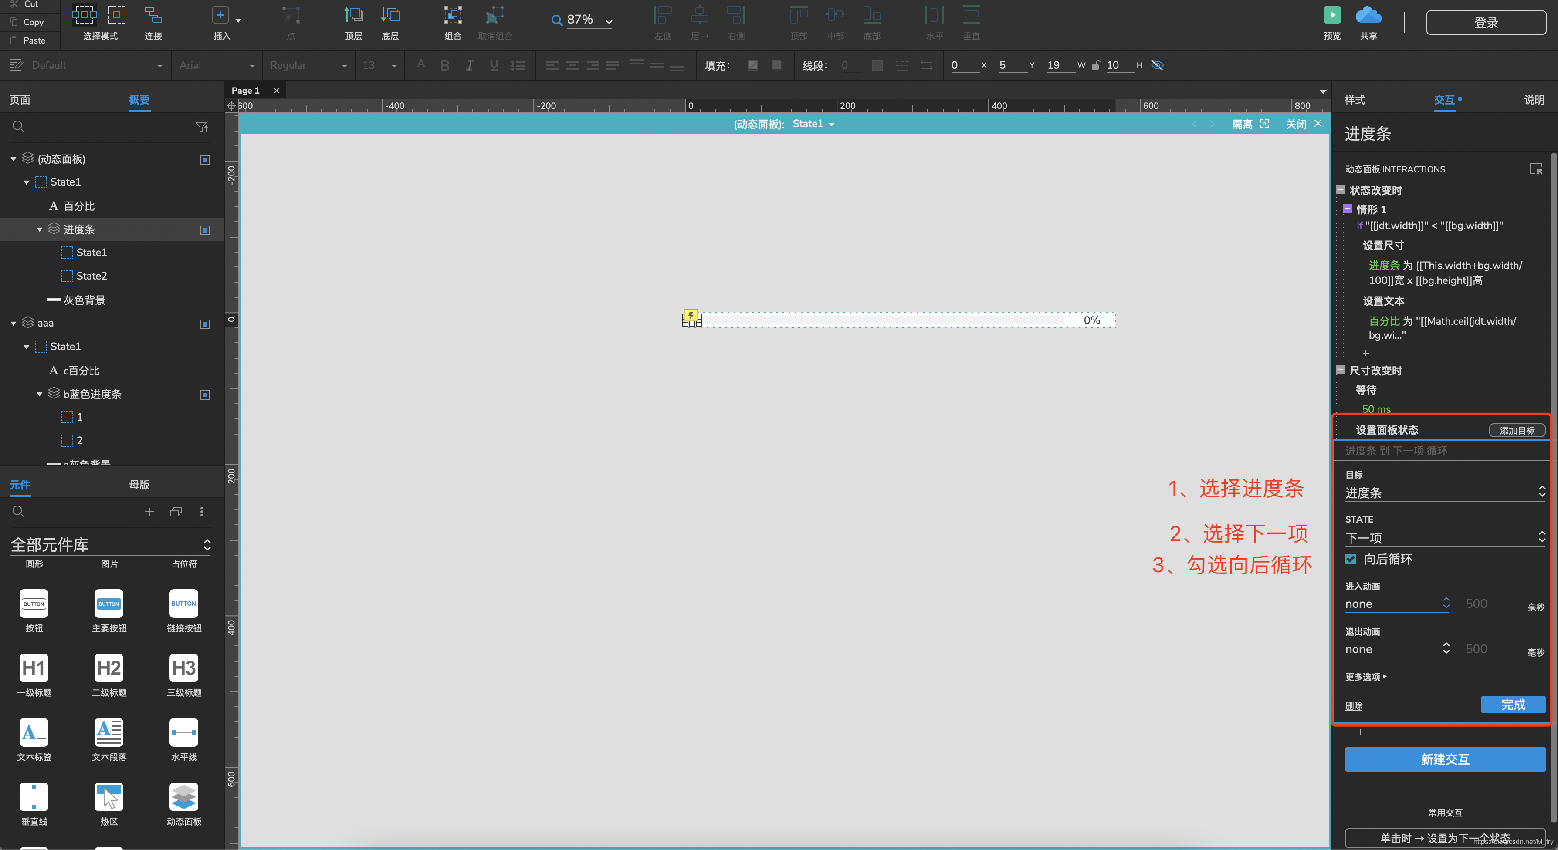The height and width of the screenshot is (850, 1558).
Task: Click the 登录 login button
Action: (x=1485, y=22)
